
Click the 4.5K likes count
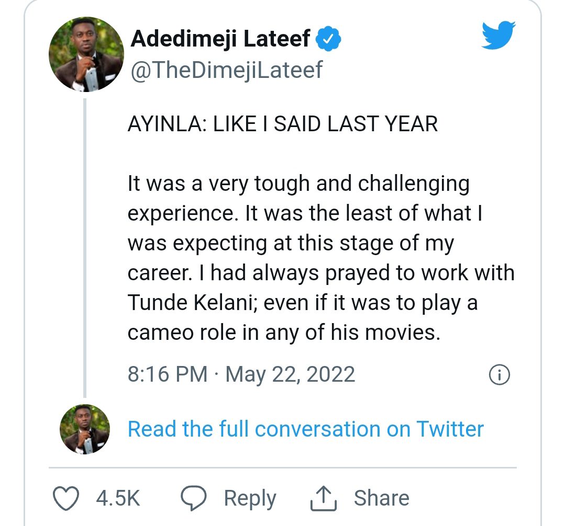point(118,497)
